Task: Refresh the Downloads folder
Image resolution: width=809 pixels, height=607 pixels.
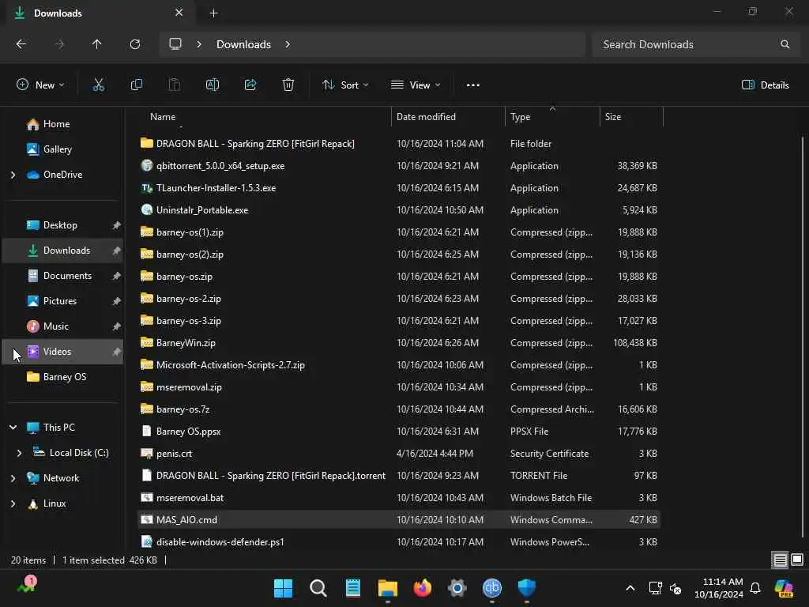Action: pos(135,44)
